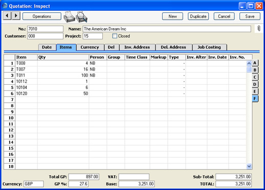Click quantity 100 in row 3
Image resolution: width=265 pixels, height=190 pixels.
(x=63, y=75)
